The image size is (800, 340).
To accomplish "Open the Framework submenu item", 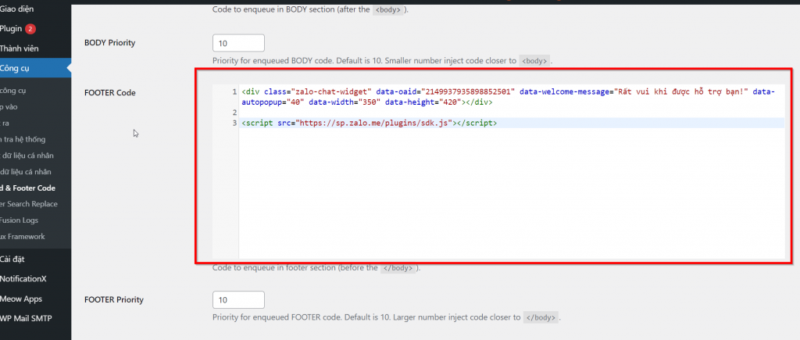I will click(x=23, y=237).
